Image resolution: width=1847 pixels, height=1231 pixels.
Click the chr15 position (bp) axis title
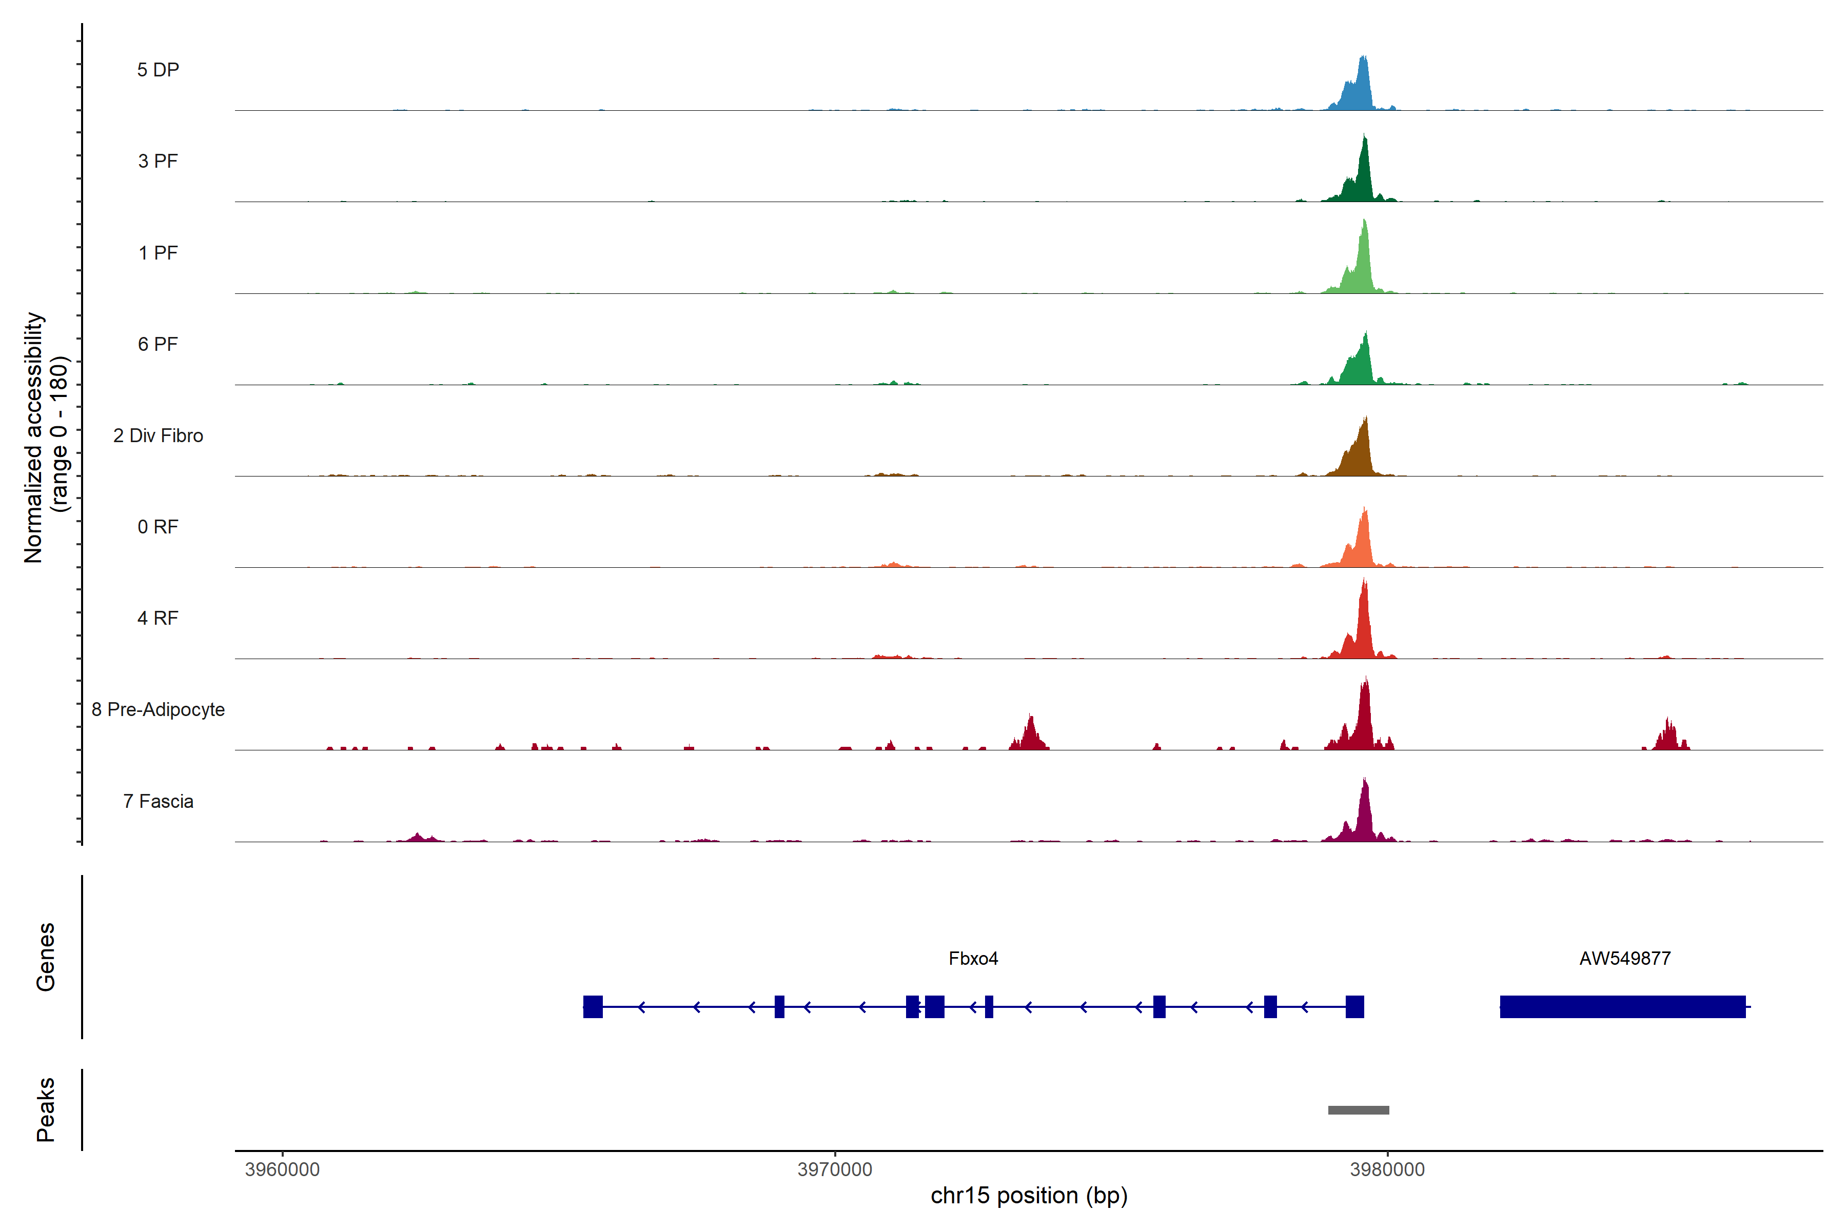[1029, 1196]
